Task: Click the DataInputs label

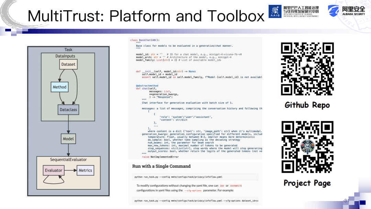Action: (65, 56)
